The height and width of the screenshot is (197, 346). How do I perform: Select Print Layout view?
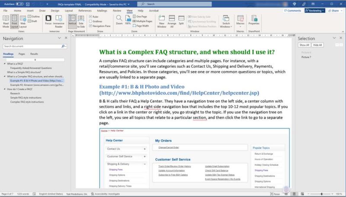point(14,22)
